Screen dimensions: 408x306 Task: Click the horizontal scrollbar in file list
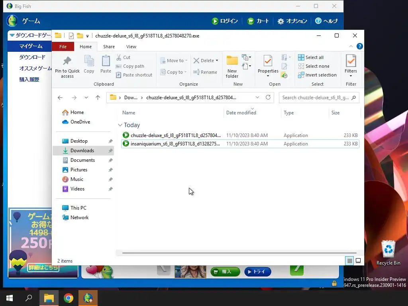click(239, 253)
